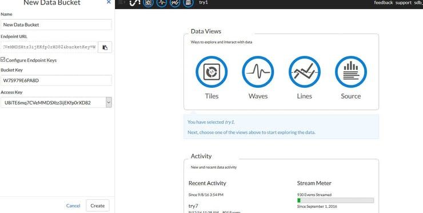Screen dimensions: 423x213
Task: Open the hamburger menu in top bar
Action: click(x=122, y=2)
